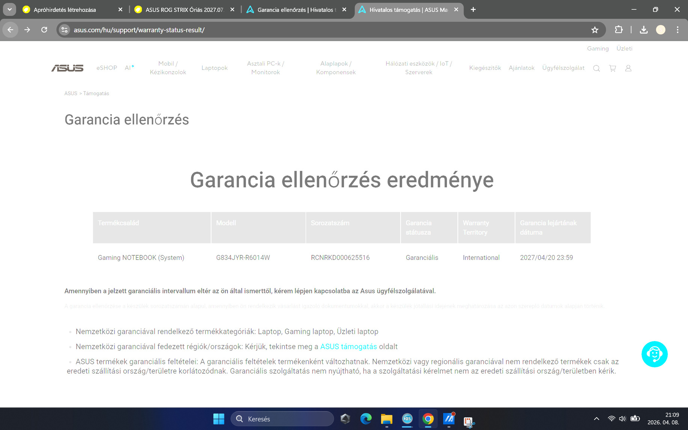Click the ASUS logo
Viewport: 688px width, 430px height.
(x=67, y=68)
